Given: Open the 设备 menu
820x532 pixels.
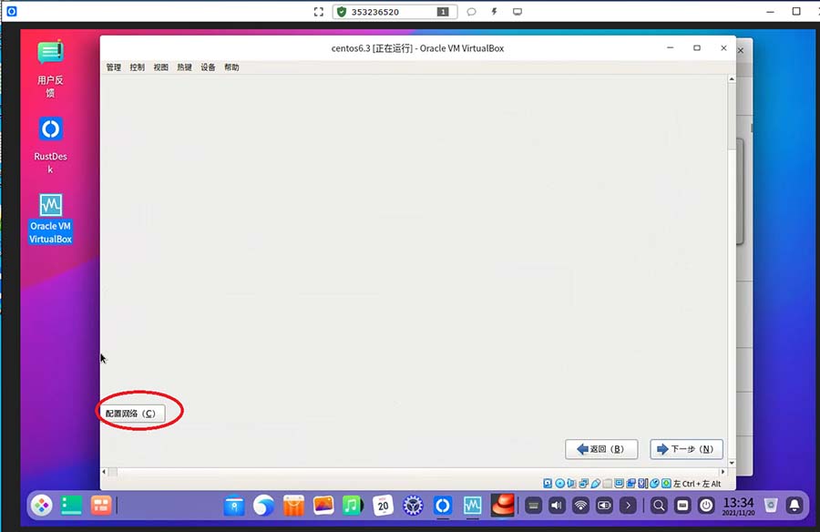Looking at the screenshot, I should (x=208, y=67).
